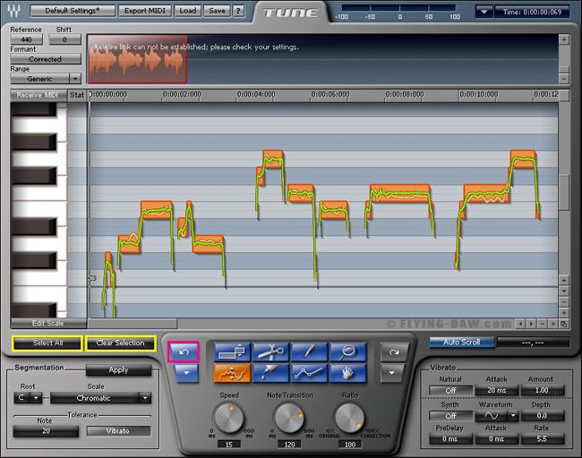The height and width of the screenshot is (458, 582).
Task: Select the hand Navigate tool
Action: (x=347, y=373)
